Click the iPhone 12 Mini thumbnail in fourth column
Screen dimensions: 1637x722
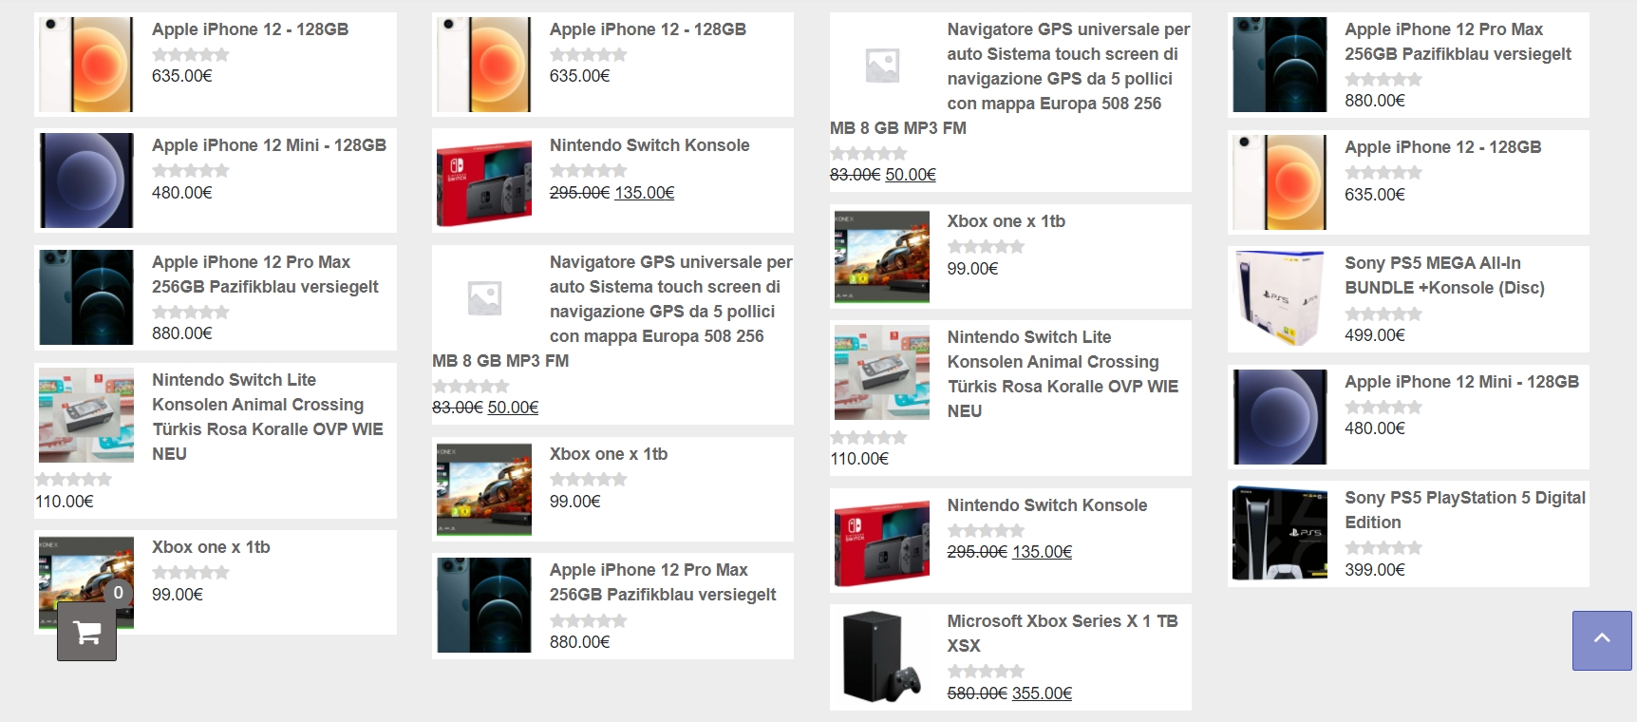point(1279,417)
